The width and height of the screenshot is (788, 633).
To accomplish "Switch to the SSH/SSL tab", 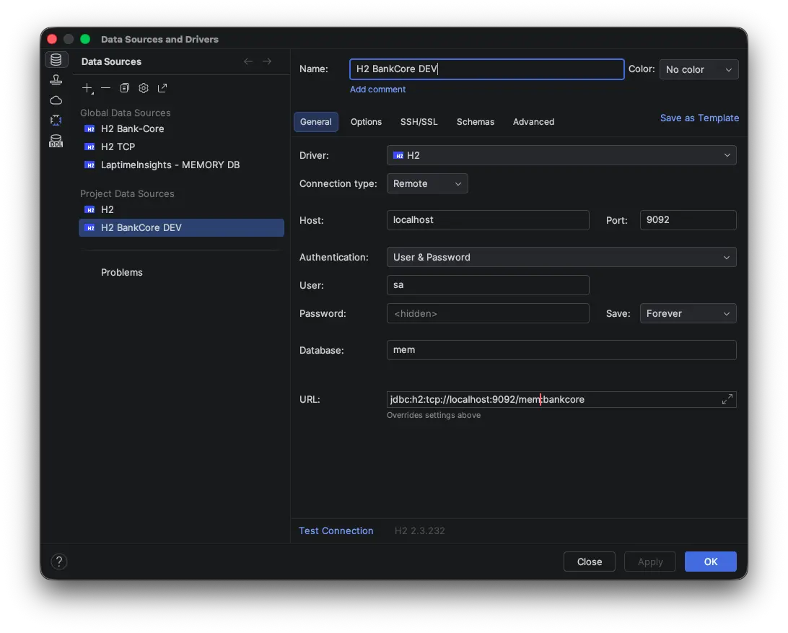I will pos(419,122).
